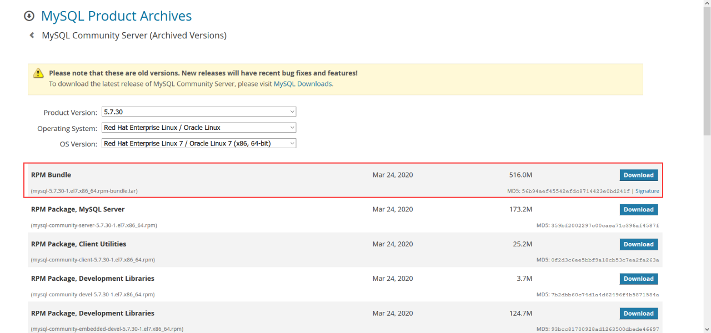Click MySQL Community Server (Archived Versions) heading

[134, 36]
